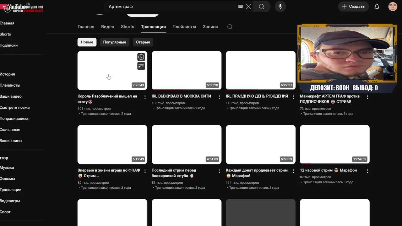Open thumbnail of 5:53:59 stream
The image size is (402, 226).
(x=261, y=145)
